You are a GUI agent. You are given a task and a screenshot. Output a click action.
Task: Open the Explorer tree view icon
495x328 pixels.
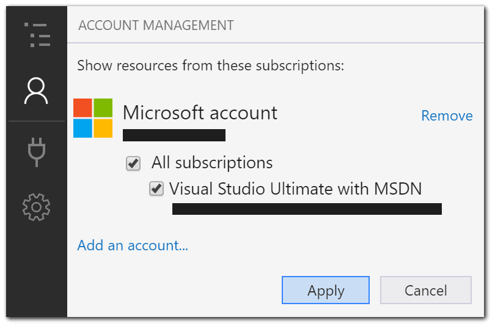36,35
